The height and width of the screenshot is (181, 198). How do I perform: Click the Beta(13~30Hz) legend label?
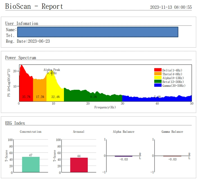(x=173, y=82)
